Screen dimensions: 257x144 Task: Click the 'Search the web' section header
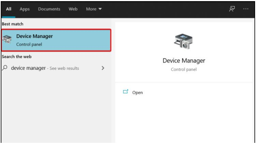tap(17, 57)
